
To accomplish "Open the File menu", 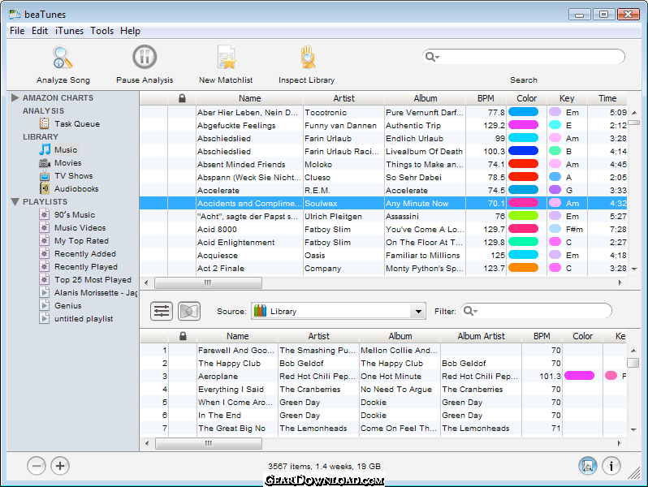I will pyautogui.click(x=17, y=31).
